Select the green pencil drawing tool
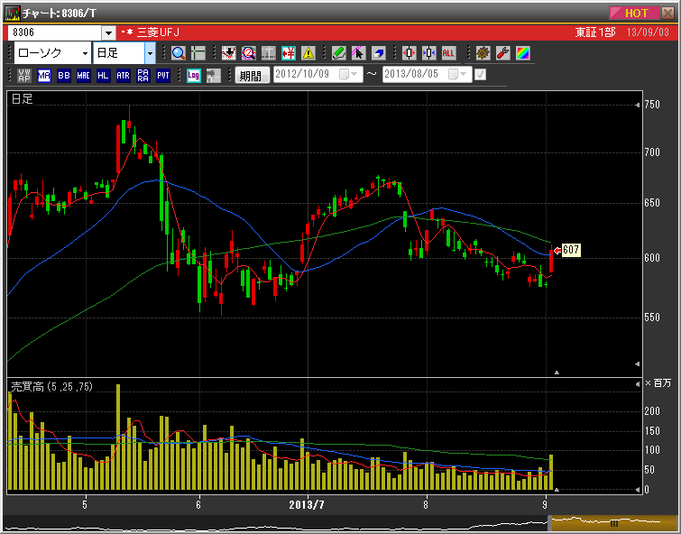This screenshot has width=681, height=534. point(338,53)
